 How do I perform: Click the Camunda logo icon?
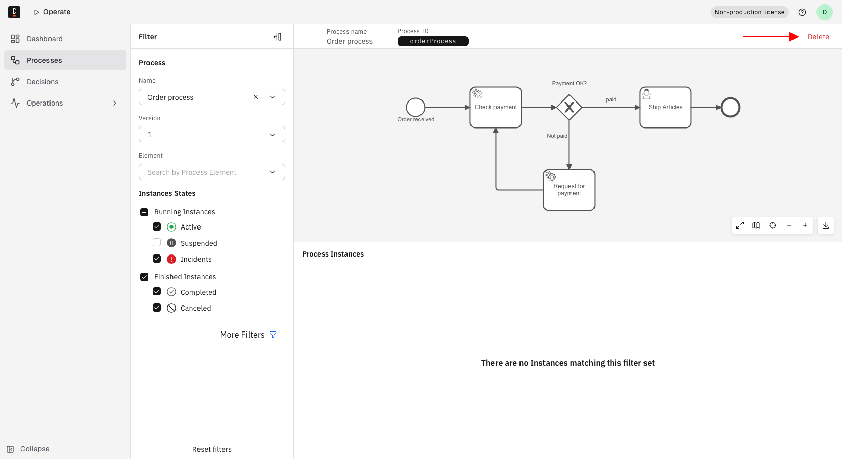click(x=14, y=12)
